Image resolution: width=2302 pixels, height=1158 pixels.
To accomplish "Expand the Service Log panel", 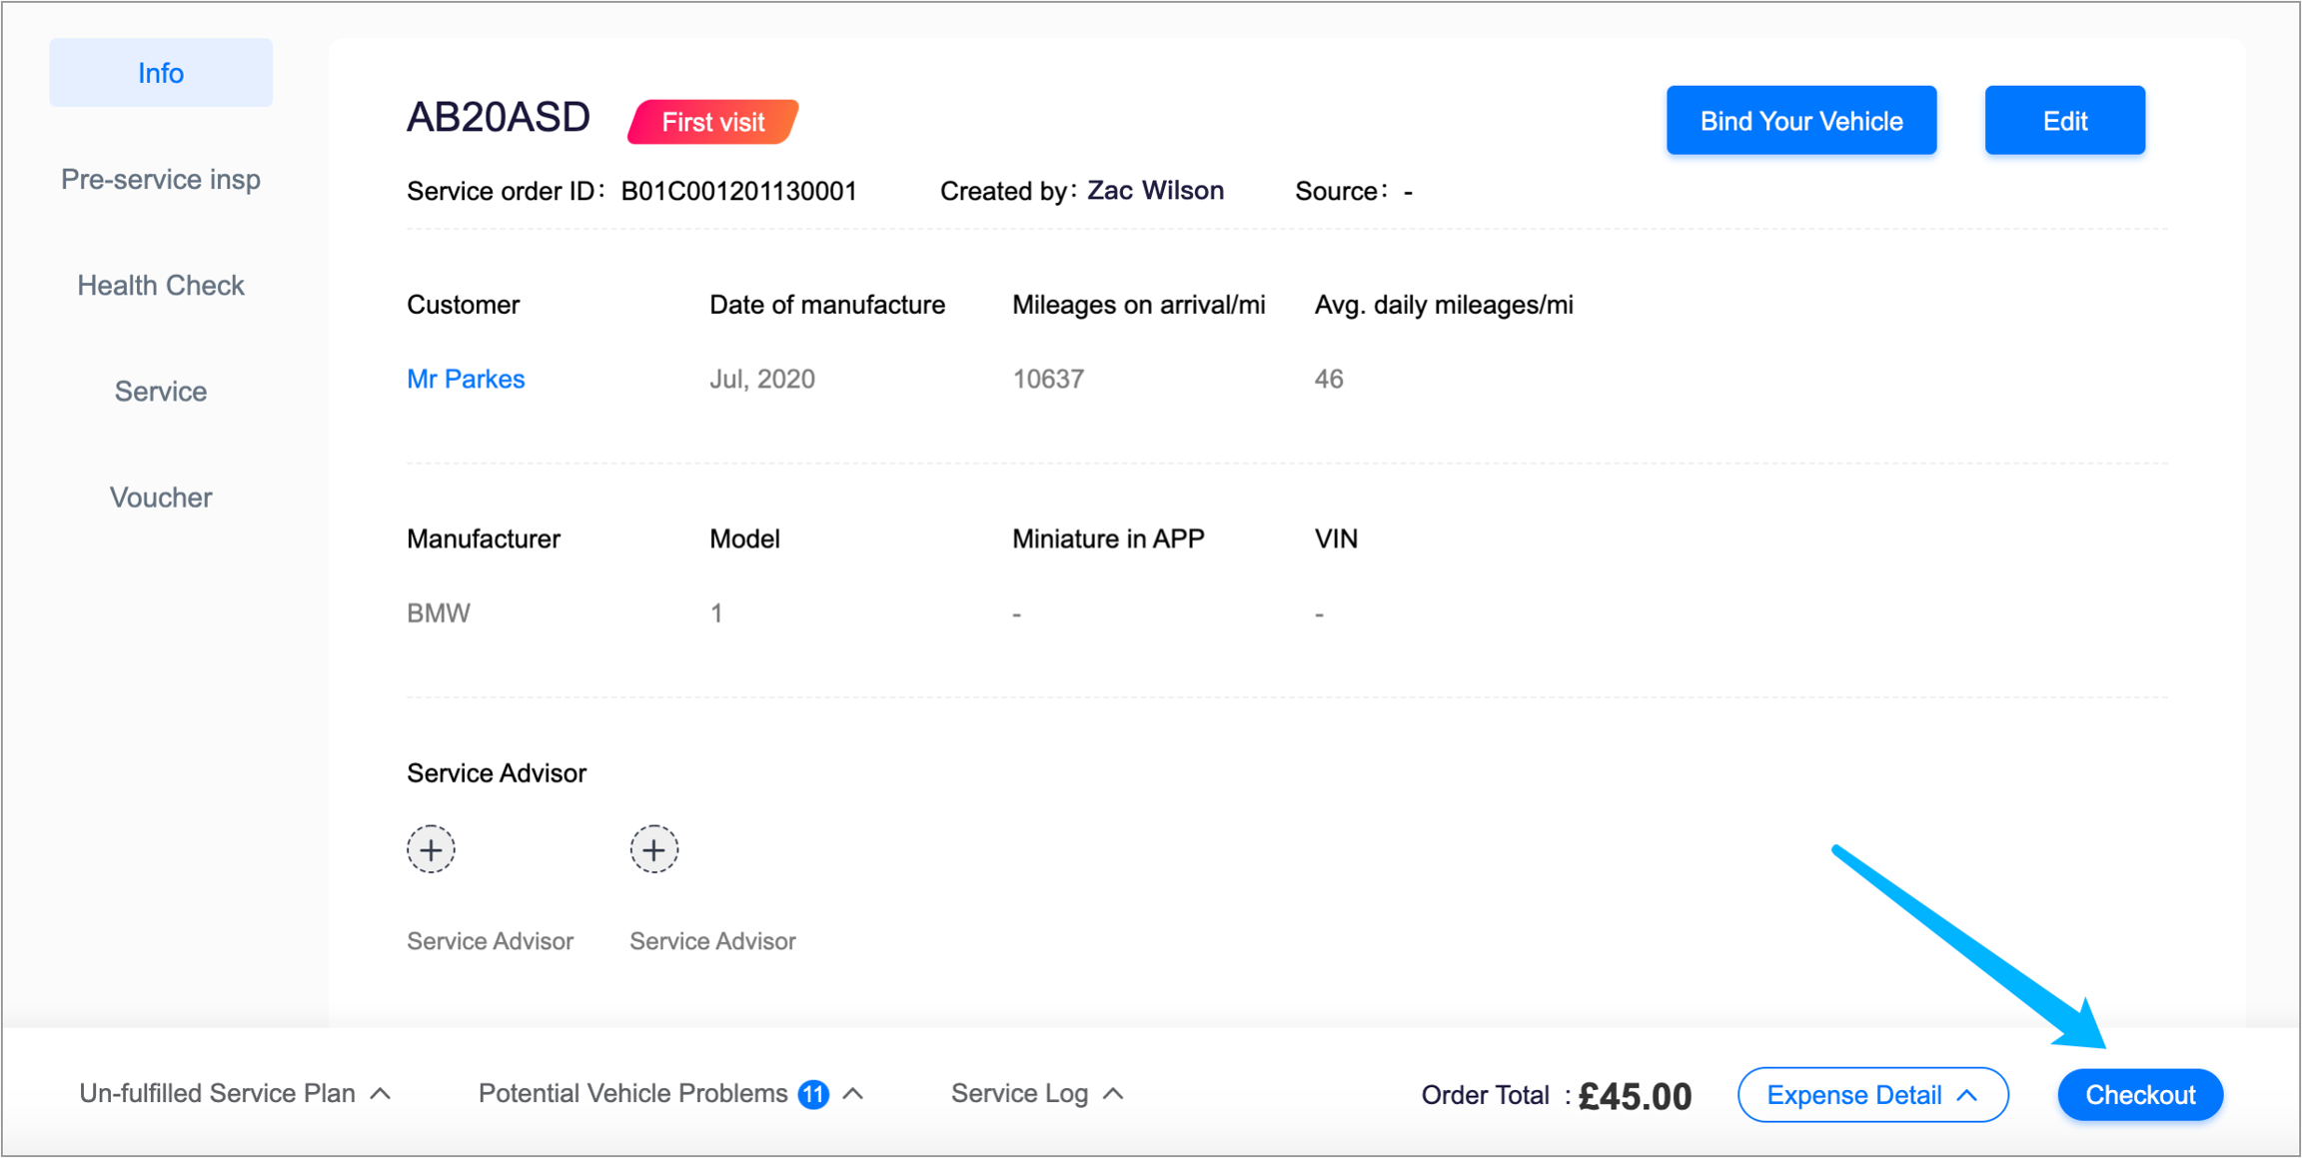I will coord(1037,1094).
